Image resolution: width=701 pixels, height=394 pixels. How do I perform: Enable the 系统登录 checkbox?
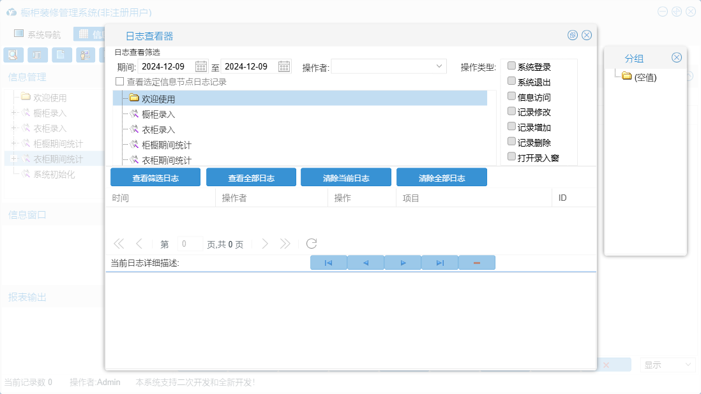click(511, 66)
